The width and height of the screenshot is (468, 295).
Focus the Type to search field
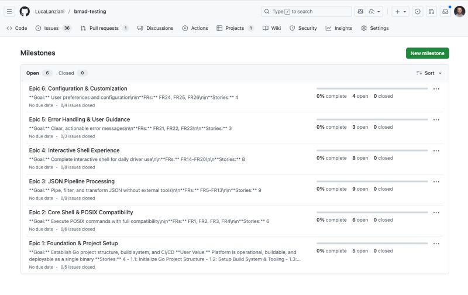306,11
